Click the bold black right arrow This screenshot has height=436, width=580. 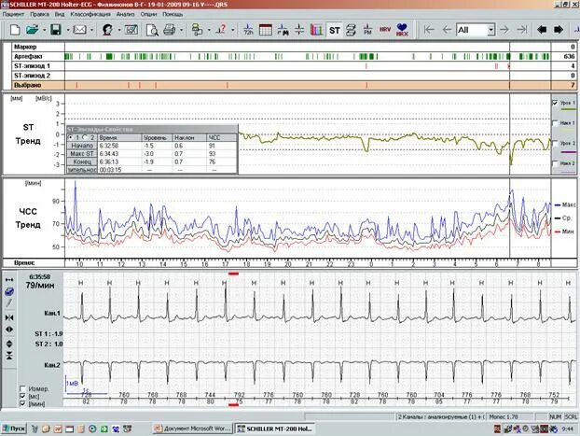coord(559,30)
